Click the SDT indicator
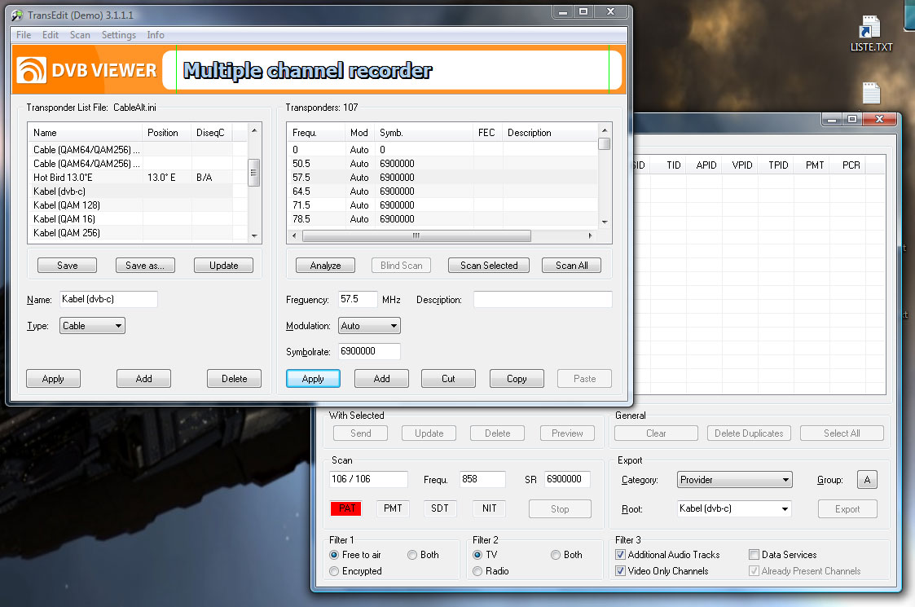This screenshot has width=915, height=607. 439,508
